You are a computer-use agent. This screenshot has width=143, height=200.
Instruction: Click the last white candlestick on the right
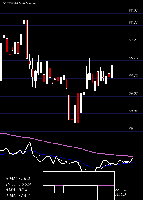pos(112,71)
